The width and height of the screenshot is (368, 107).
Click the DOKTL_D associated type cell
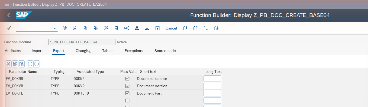(96, 93)
